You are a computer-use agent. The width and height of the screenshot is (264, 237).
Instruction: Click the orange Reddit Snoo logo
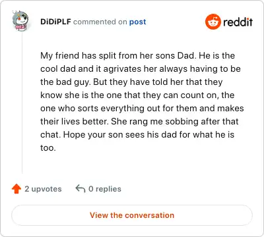213,22
